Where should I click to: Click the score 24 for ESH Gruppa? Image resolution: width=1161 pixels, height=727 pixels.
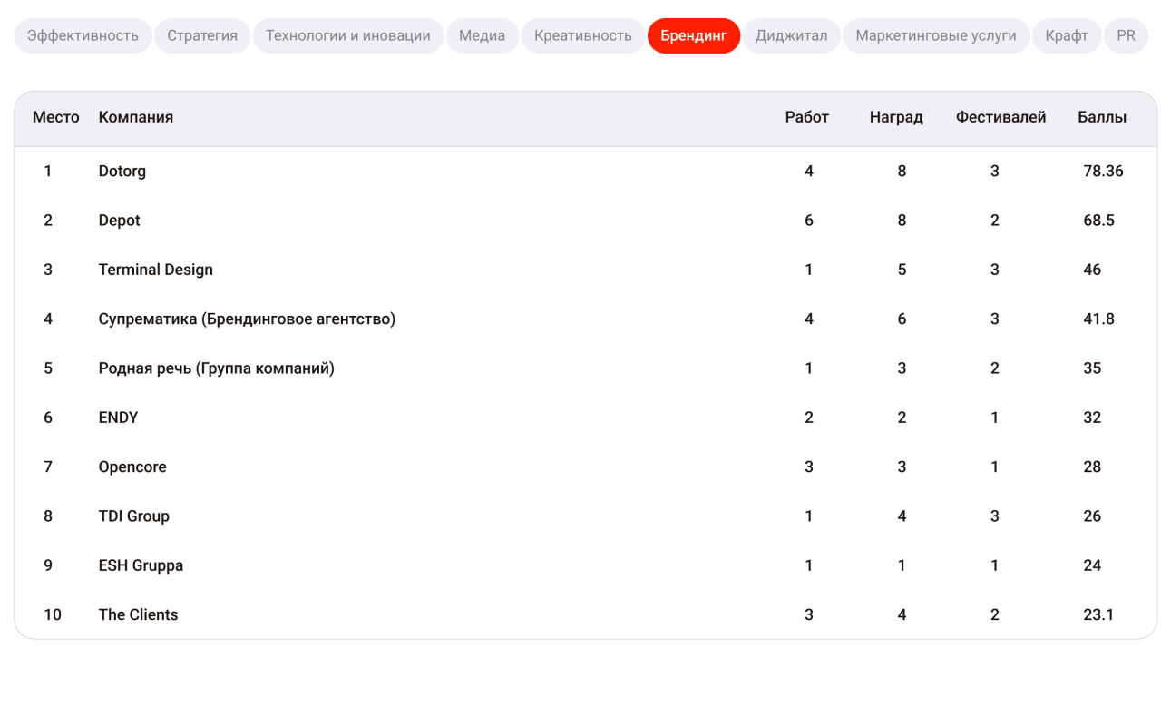point(1092,565)
